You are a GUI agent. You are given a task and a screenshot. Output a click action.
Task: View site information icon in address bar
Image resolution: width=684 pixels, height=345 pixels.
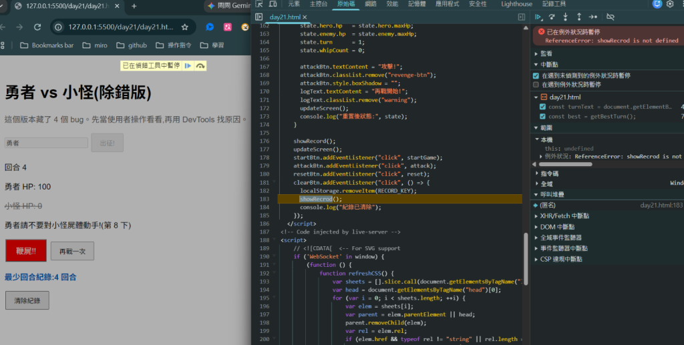click(58, 27)
